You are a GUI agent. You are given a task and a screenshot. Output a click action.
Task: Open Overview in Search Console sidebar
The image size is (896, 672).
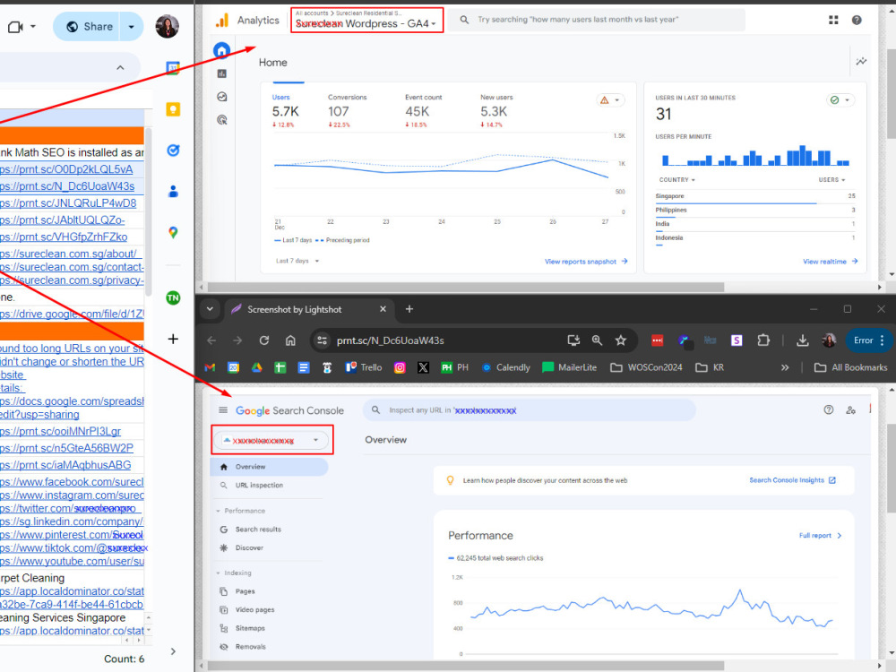click(x=269, y=467)
